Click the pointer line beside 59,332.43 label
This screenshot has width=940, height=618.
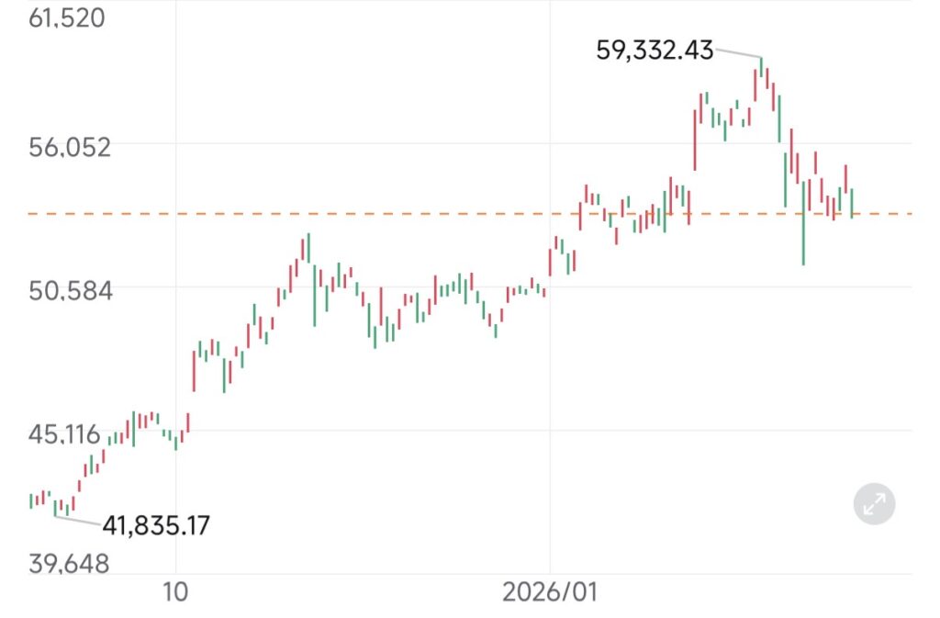(x=738, y=52)
